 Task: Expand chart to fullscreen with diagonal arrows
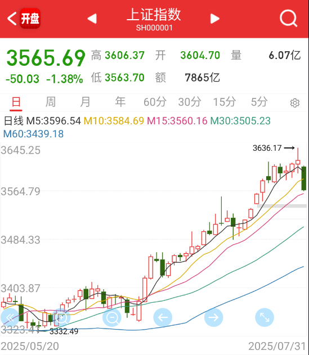point(265,317)
